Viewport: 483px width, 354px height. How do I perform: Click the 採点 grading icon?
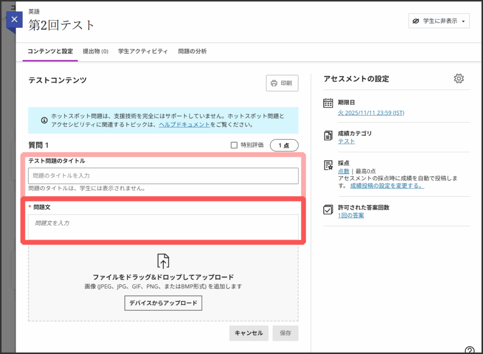point(328,165)
